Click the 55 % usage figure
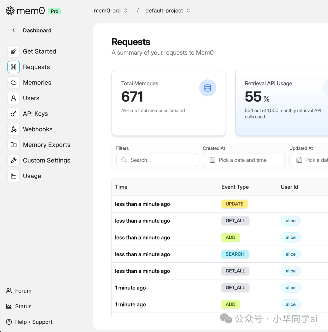 tap(257, 97)
